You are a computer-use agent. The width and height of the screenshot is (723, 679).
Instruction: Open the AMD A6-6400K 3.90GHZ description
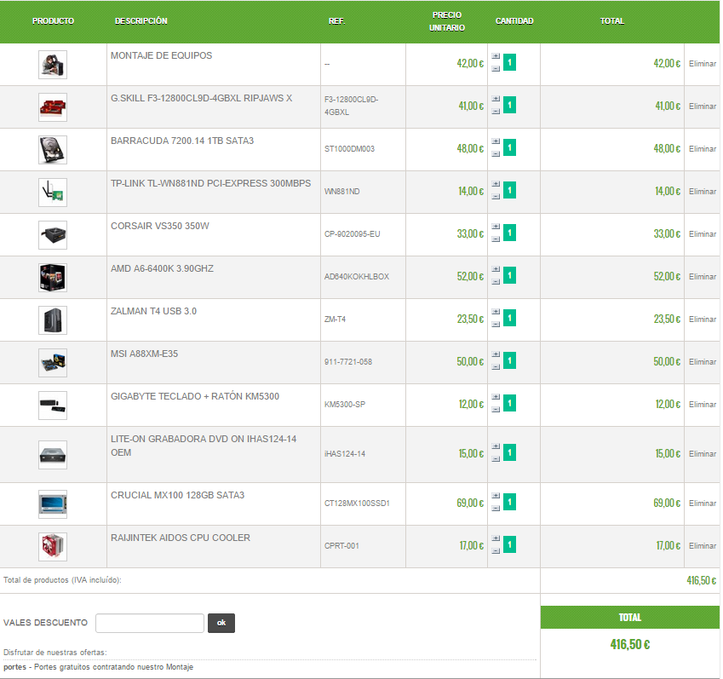click(162, 268)
